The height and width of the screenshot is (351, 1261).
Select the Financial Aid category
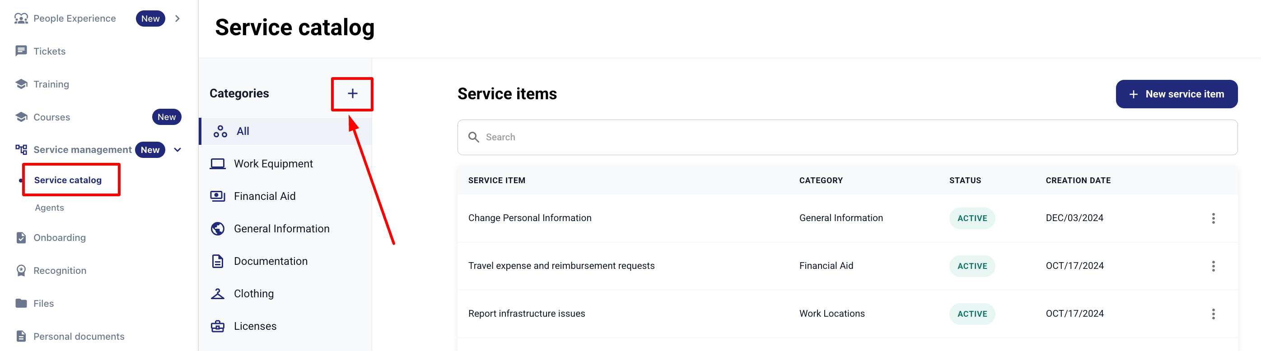264,196
